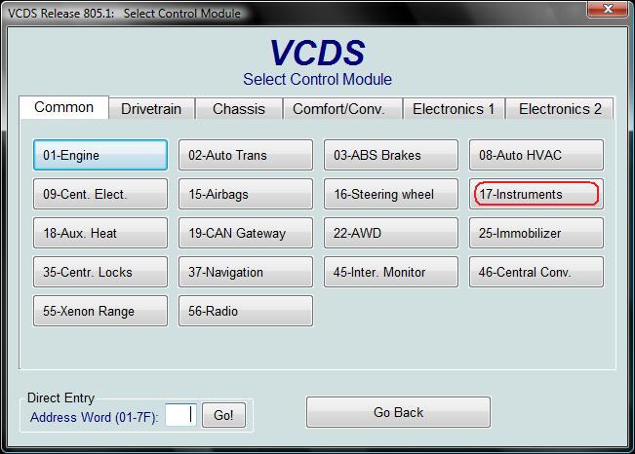Select the 02-Auto Trans module
The width and height of the screenshot is (635, 454).
click(246, 155)
